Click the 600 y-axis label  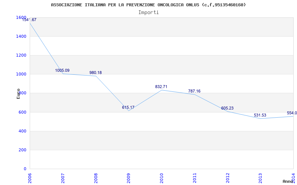pos(22,112)
